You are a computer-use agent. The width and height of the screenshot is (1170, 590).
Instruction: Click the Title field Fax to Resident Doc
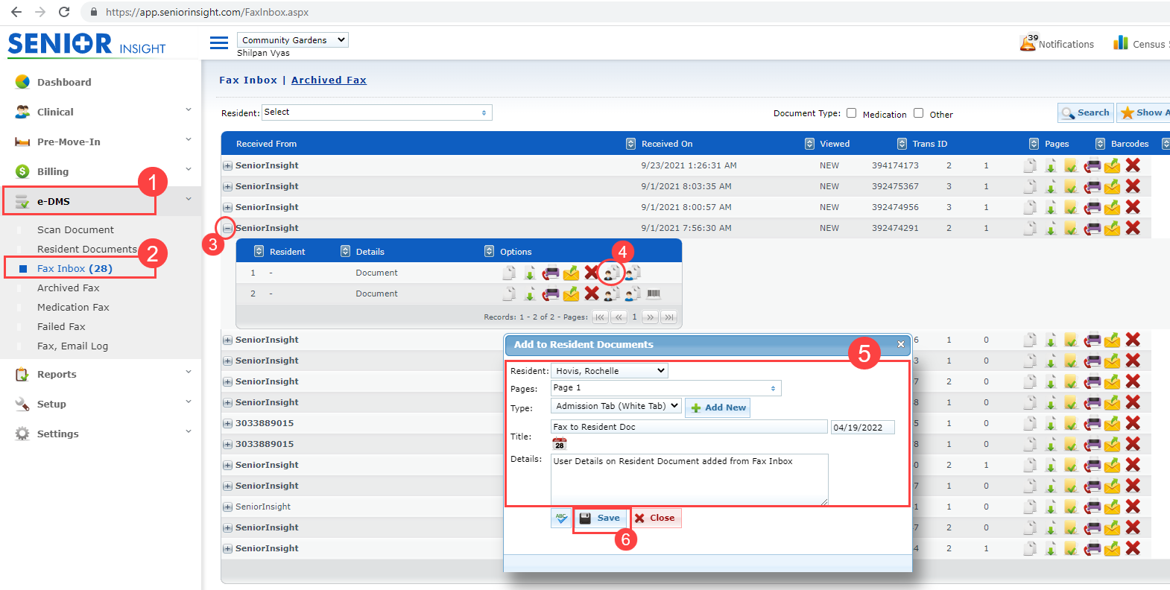tap(689, 427)
